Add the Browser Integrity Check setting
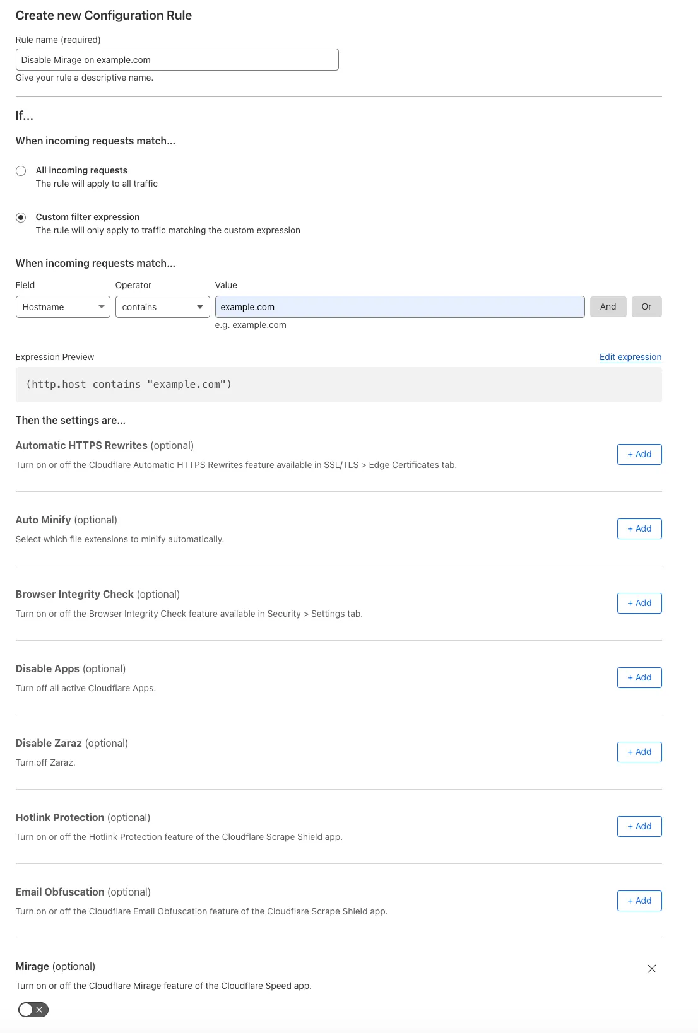The image size is (698, 1033). coord(639,604)
